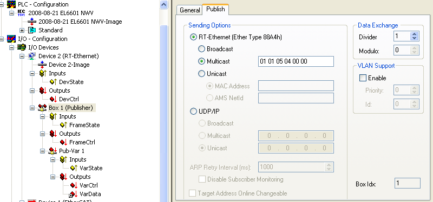
Task: Select Multicast under RT-Ethernet
Action: (201, 61)
